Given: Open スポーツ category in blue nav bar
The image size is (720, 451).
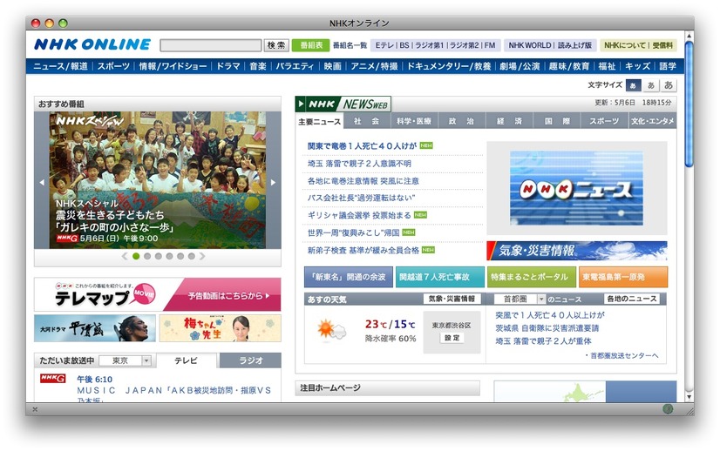Looking at the screenshot, I should (x=113, y=66).
